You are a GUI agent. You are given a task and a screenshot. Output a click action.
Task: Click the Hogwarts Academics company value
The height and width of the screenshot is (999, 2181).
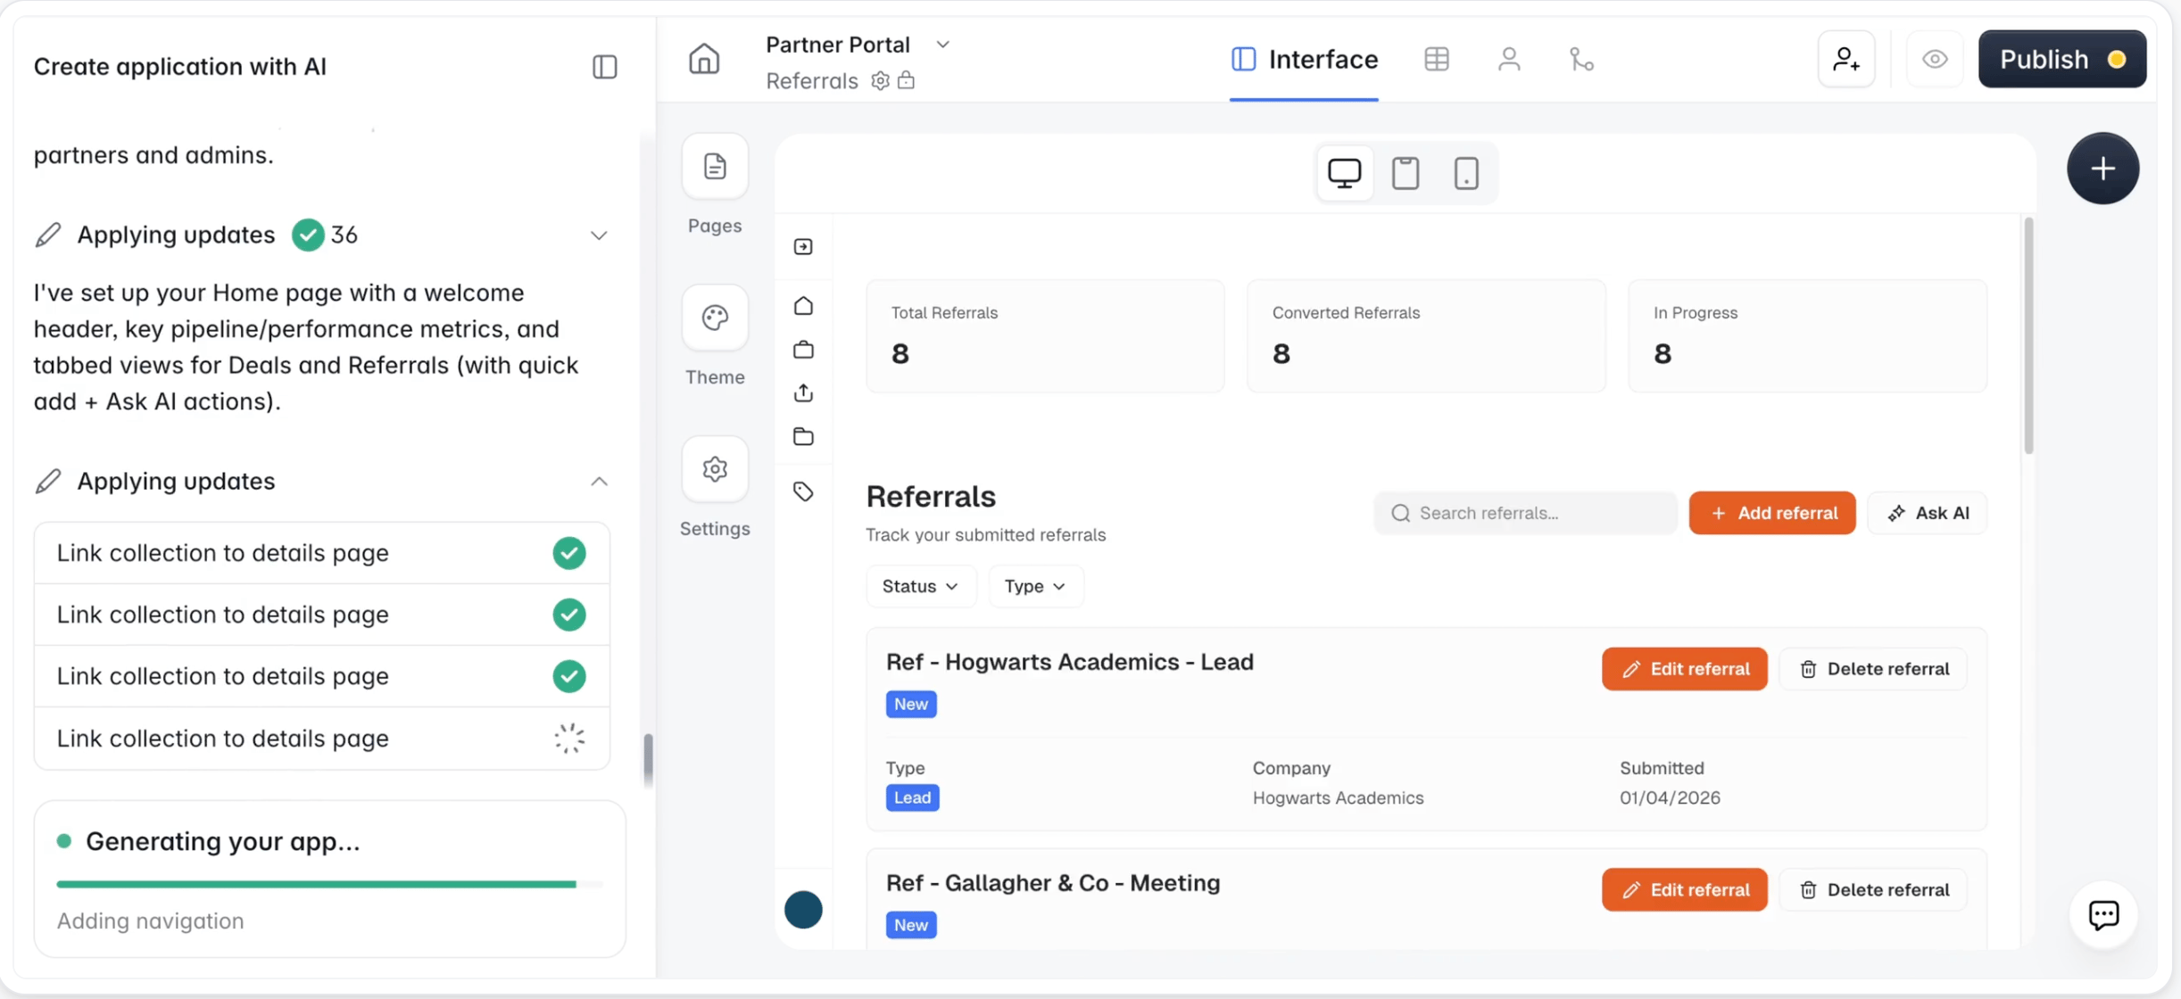[x=1338, y=798]
